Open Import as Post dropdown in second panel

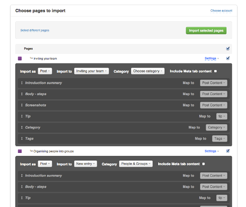coord(45,164)
